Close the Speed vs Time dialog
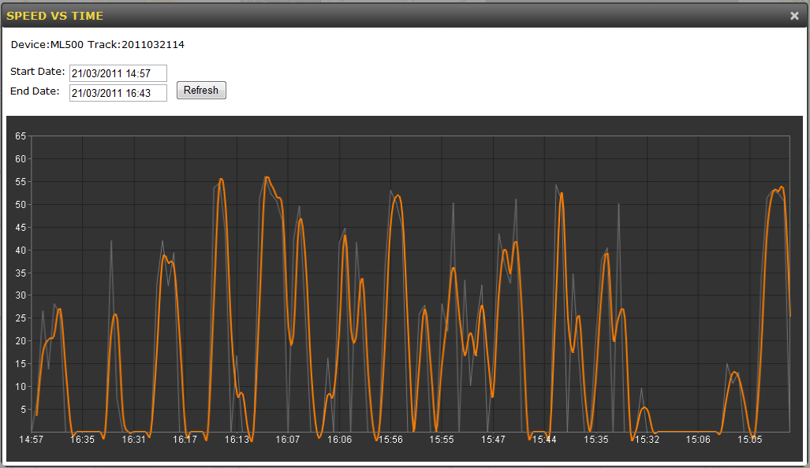The height and width of the screenshot is (468, 810). [x=794, y=16]
